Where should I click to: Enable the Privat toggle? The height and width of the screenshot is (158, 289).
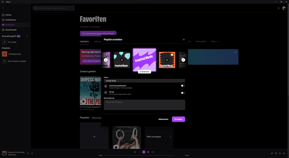pyautogui.click(x=183, y=93)
